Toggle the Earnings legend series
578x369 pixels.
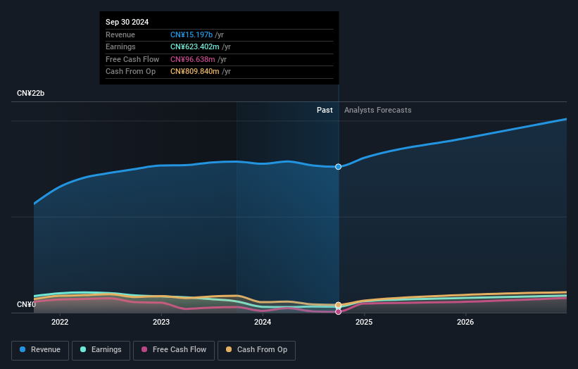coord(101,350)
